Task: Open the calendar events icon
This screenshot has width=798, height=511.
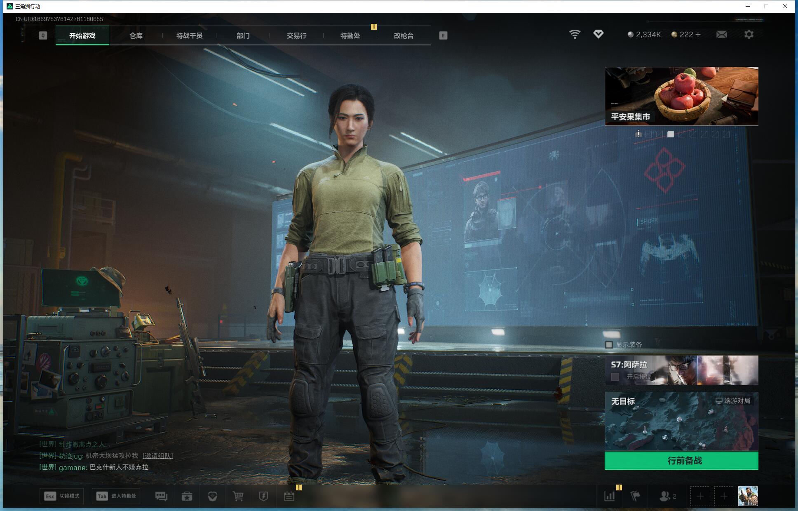Action: pyautogui.click(x=289, y=496)
